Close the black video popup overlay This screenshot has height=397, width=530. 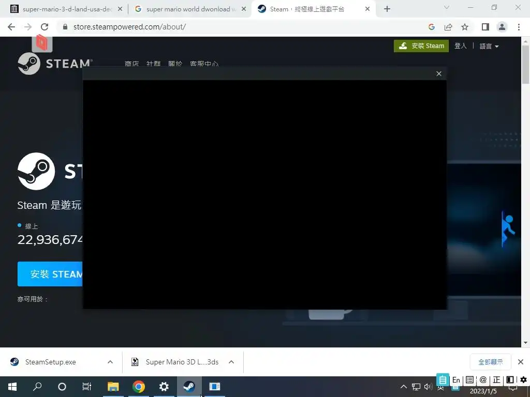(x=439, y=73)
